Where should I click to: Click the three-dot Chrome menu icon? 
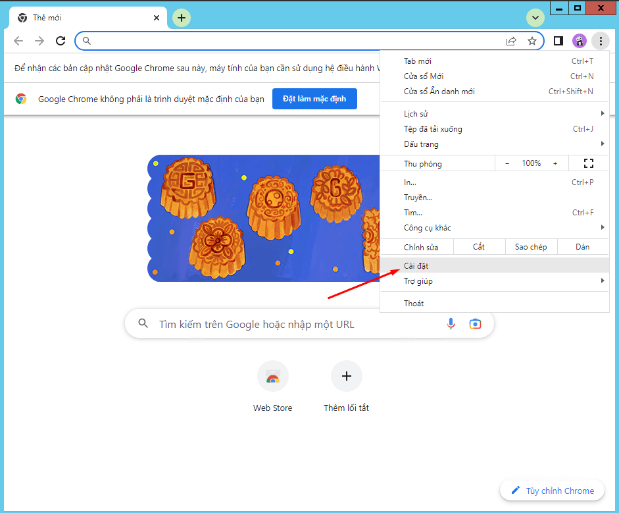click(x=601, y=41)
